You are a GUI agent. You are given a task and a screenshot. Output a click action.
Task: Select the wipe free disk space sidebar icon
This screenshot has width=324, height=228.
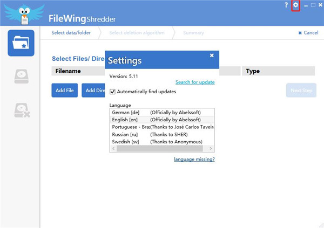pyautogui.click(x=22, y=110)
